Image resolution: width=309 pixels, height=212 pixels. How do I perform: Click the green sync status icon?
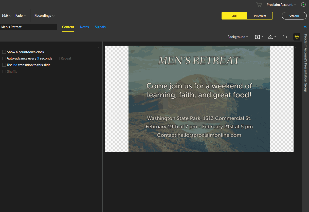303,5
